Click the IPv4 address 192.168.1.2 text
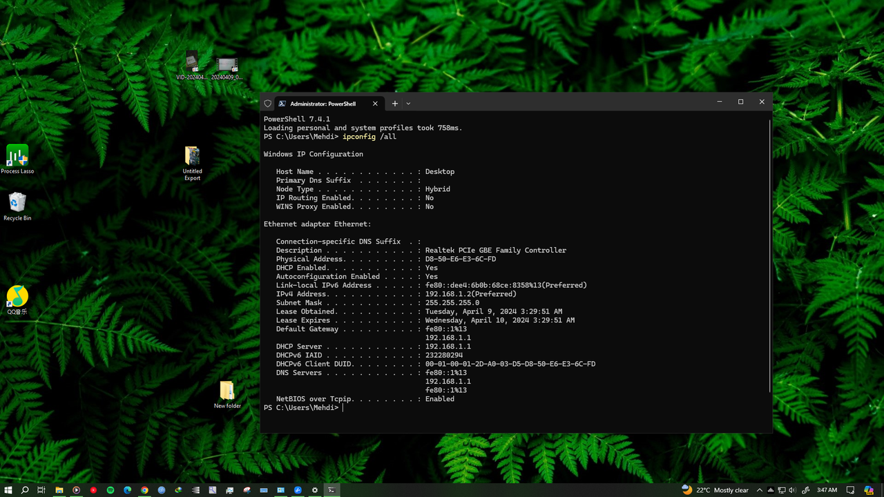 (x=471, y=294)
